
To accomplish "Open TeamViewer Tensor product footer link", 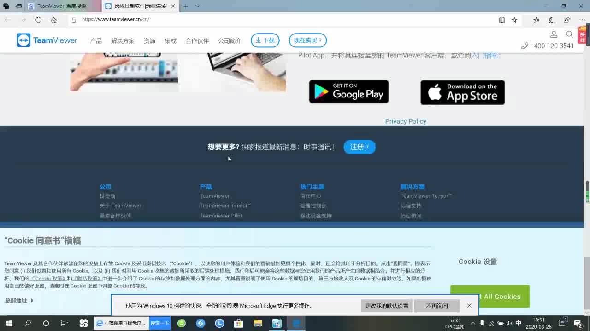I will [225, 205].
